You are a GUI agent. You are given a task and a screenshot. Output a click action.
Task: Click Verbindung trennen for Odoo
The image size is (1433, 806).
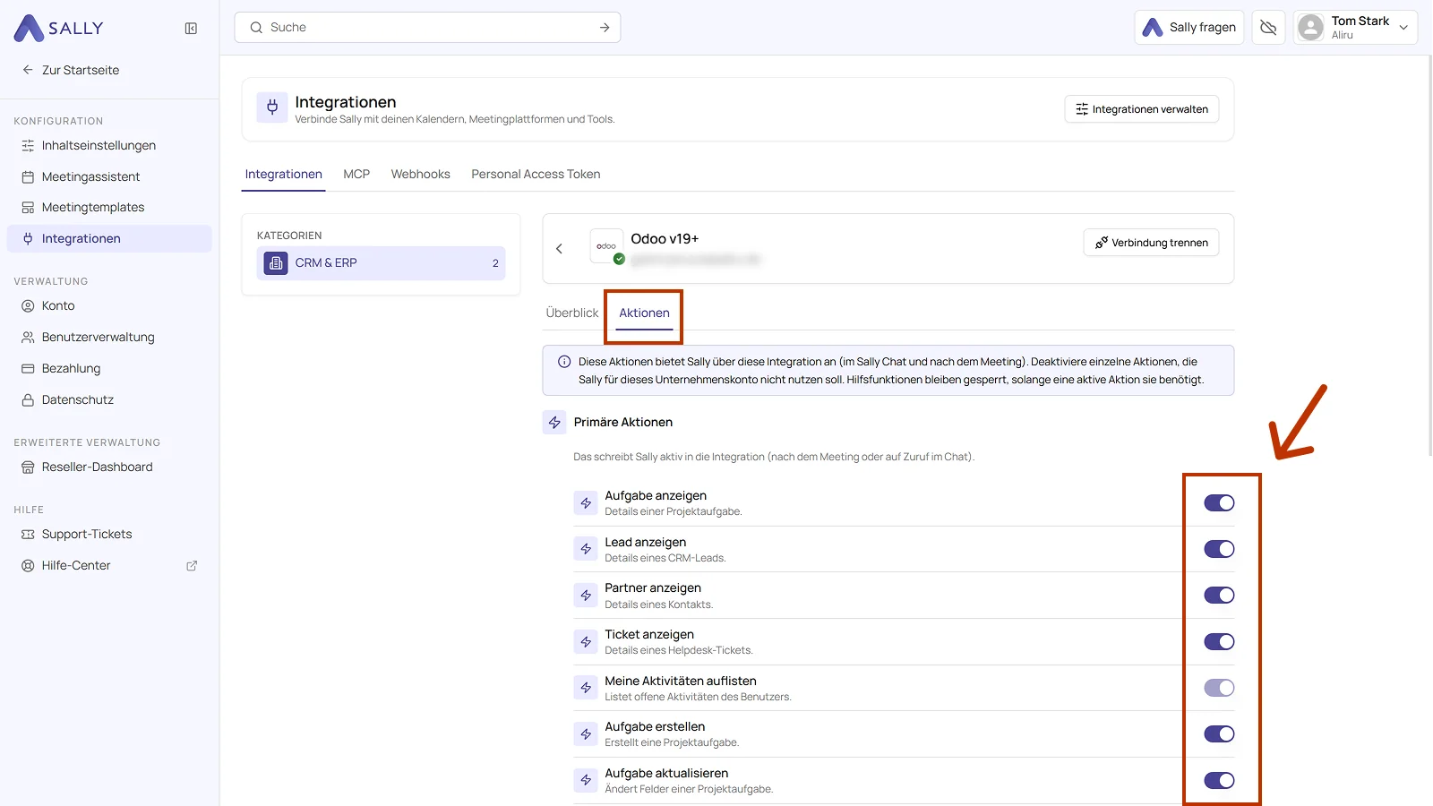coord(1151,243)
